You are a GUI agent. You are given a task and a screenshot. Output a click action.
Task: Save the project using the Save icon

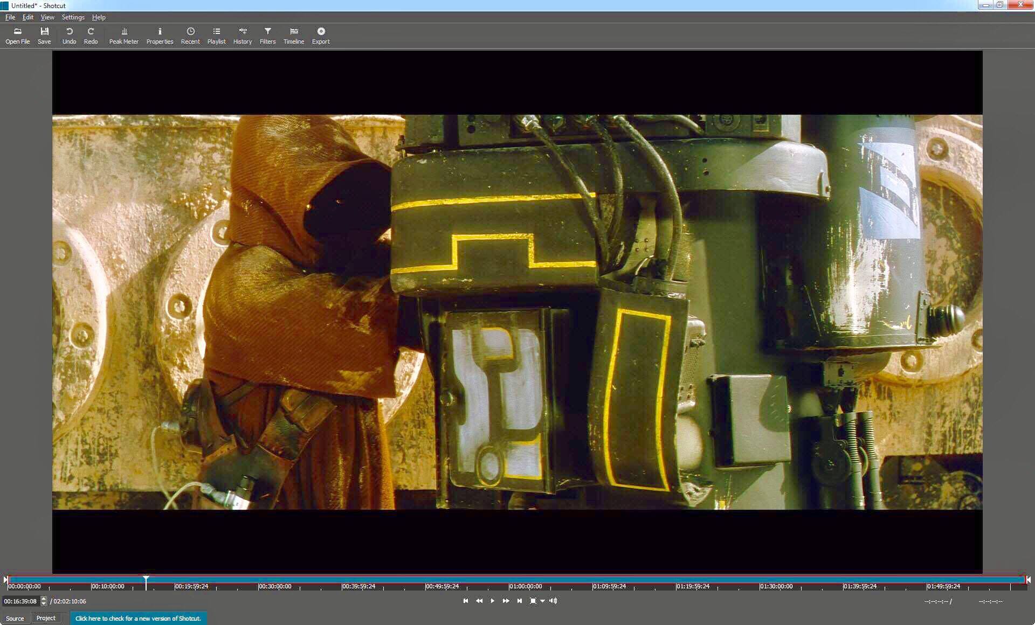(44, 36)
